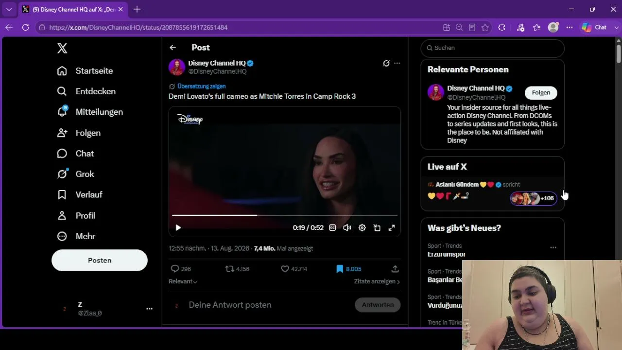Click the Posten button

(100, 261)
